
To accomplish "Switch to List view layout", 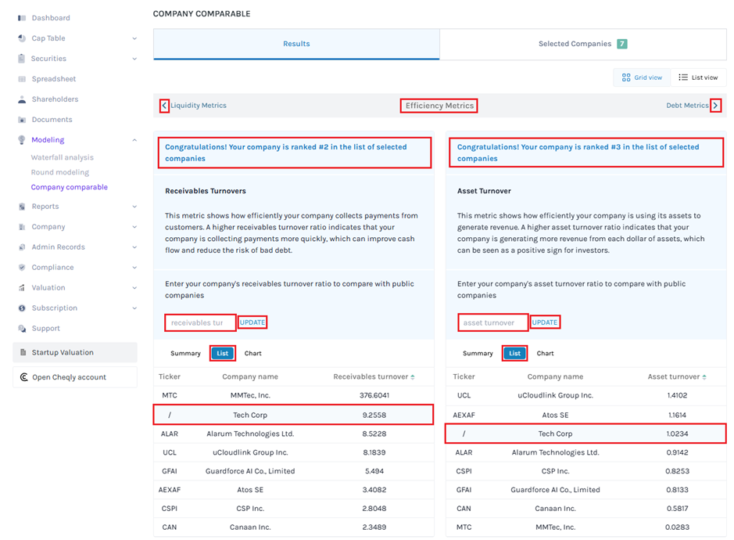I will pyautogui.click(x=698, y=77).
